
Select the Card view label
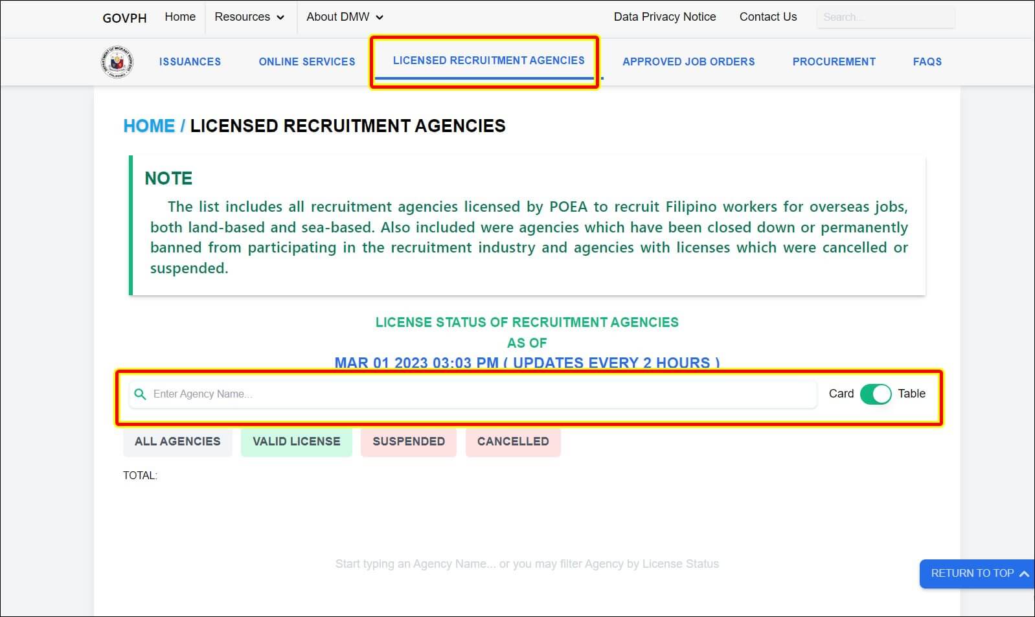[x=841, y=394]
